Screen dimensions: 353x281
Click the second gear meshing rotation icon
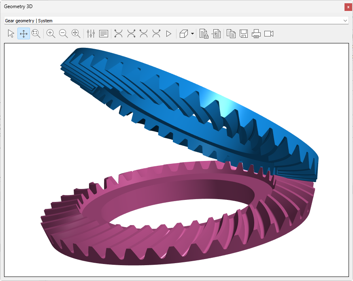tap(131, 34)
